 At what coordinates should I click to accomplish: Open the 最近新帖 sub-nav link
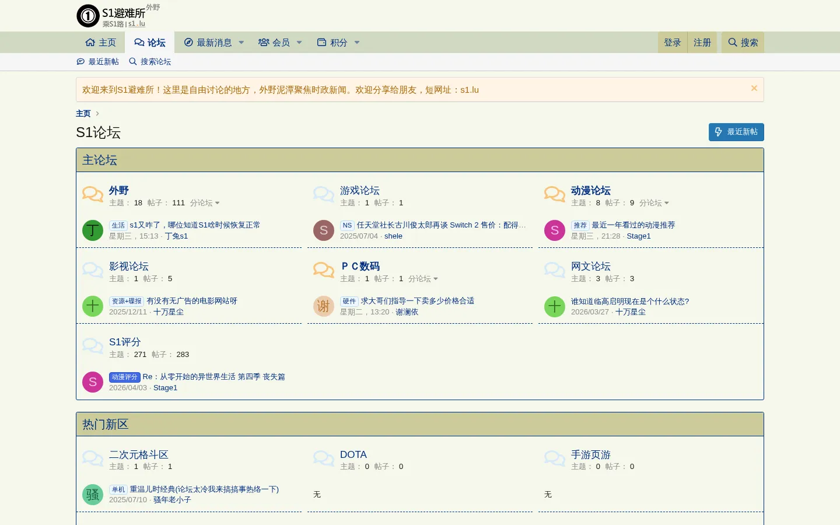tap(97, 62)
